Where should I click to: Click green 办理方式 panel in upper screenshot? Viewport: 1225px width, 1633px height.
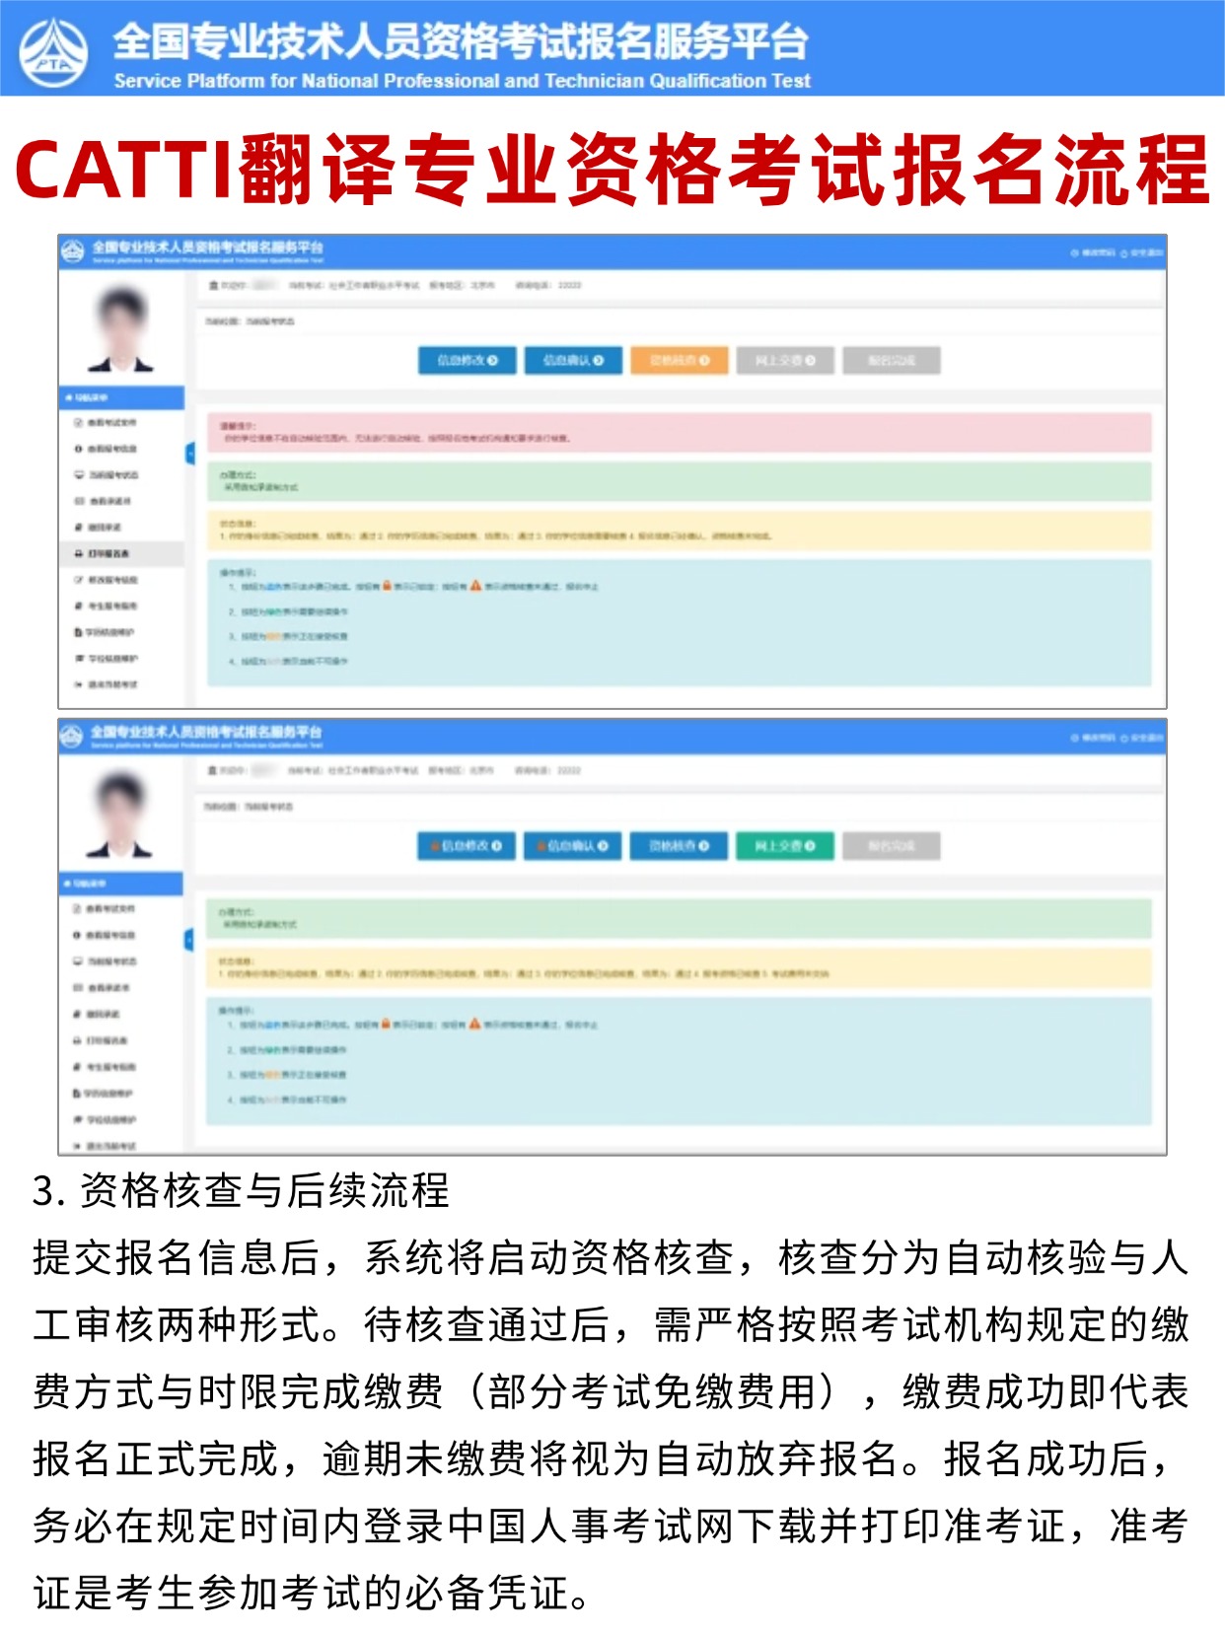[x=679, y=481]
